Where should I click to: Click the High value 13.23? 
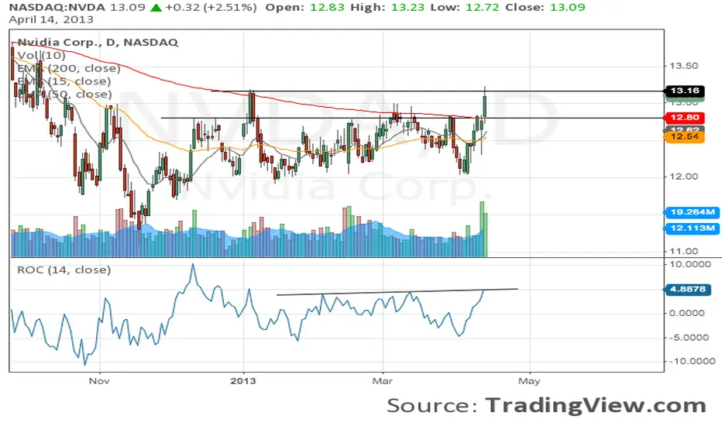click(407, 8)
